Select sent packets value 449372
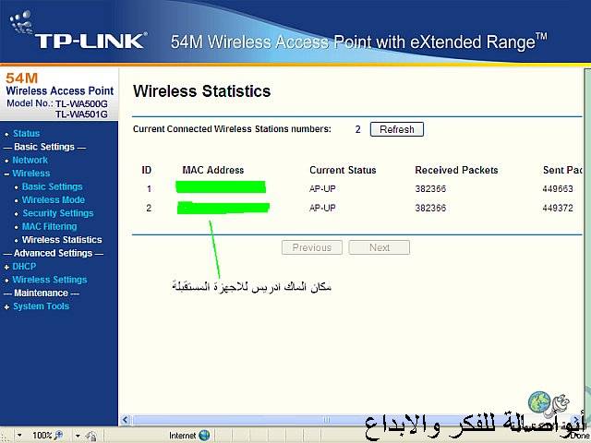This screenshot has width=591, height=443. [x=558, y=208]
